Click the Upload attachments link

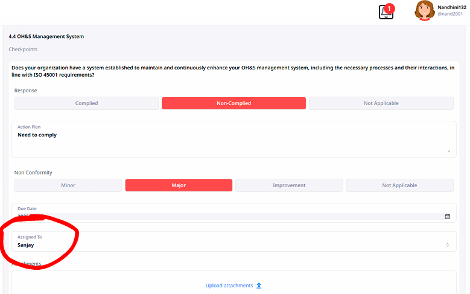[x=229, y=286]
